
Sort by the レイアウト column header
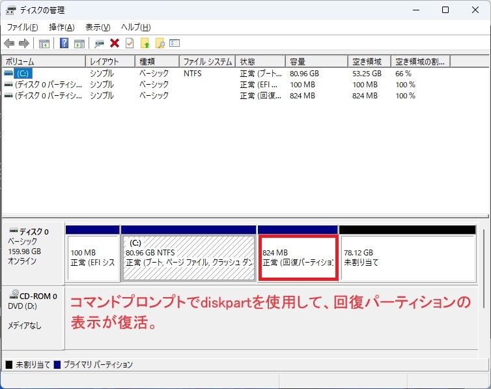click(110, 61)
